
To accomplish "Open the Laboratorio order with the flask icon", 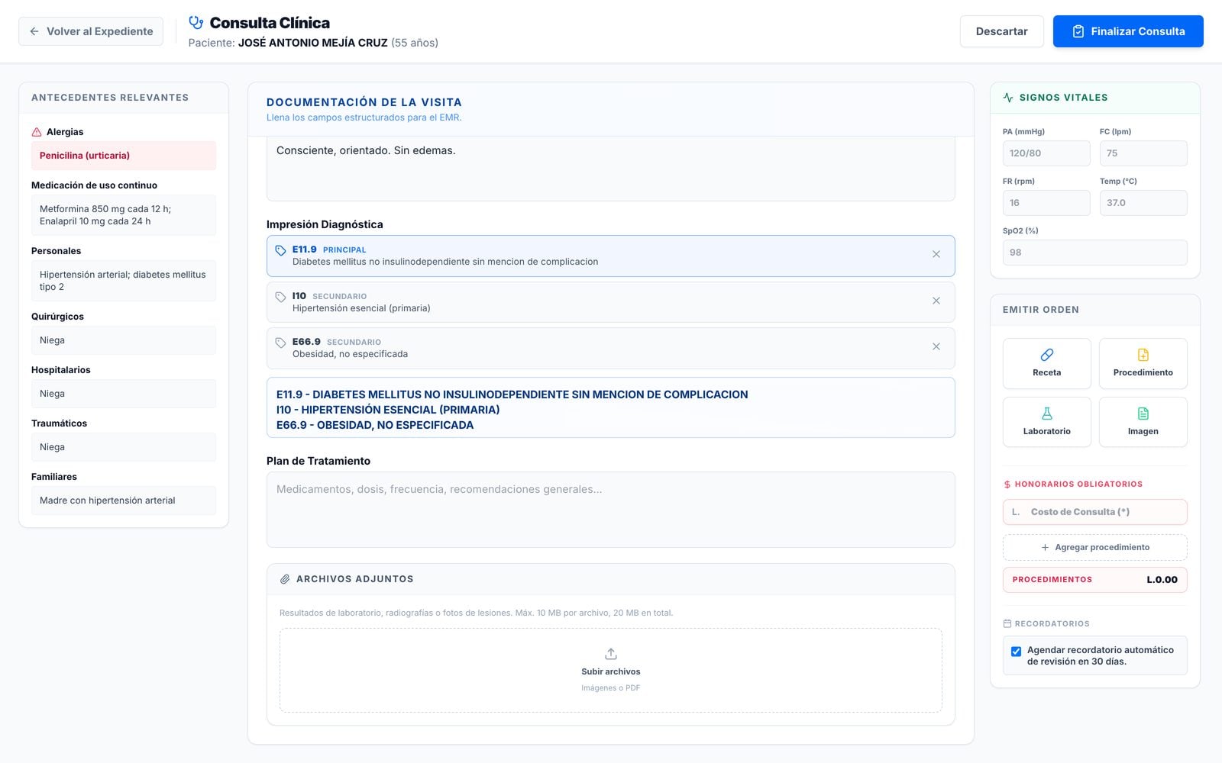I will tap(1046, 422).
